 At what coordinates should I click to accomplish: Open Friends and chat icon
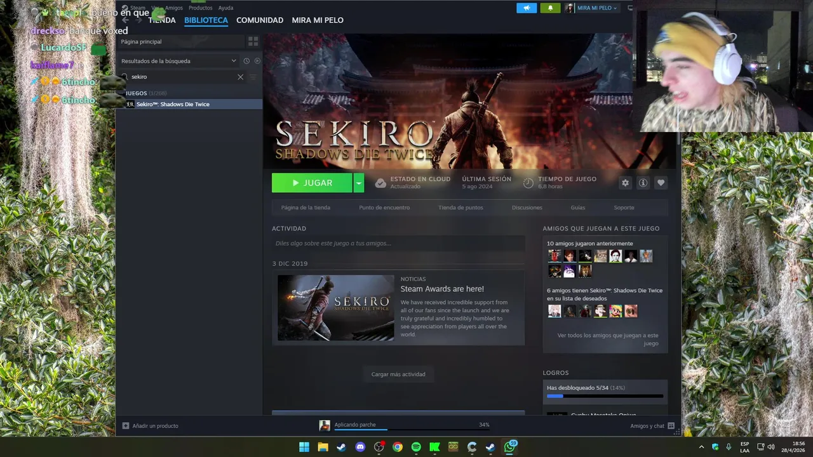tap(671, 426)
